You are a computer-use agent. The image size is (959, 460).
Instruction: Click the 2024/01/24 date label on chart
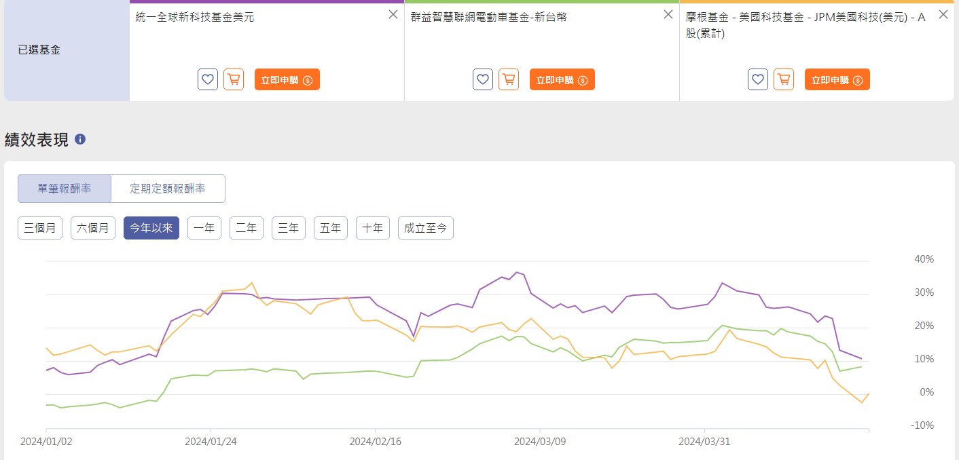click(211, 442)
